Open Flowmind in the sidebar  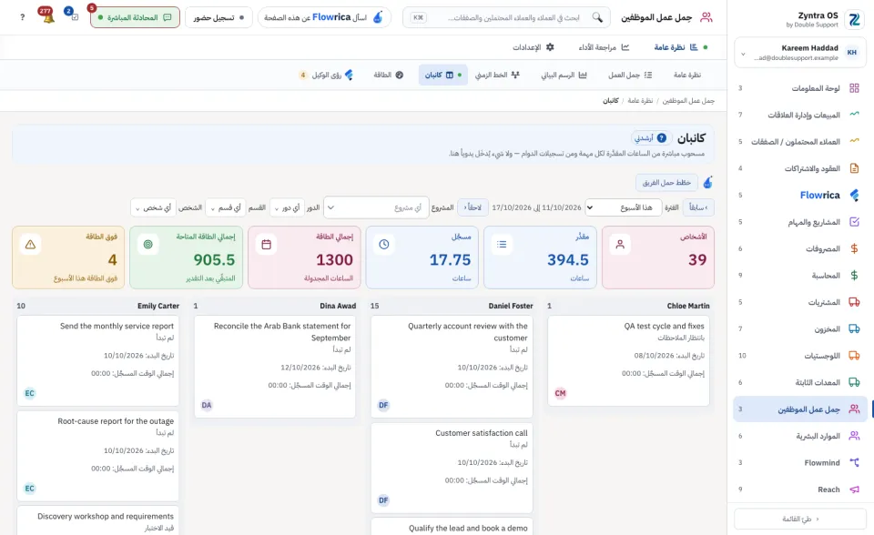tap(800, 462)
